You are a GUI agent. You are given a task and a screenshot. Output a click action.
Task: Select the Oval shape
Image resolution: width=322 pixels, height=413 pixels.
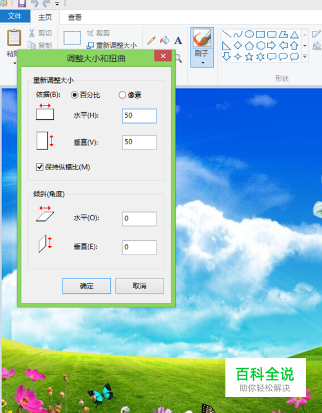point(249,34)
